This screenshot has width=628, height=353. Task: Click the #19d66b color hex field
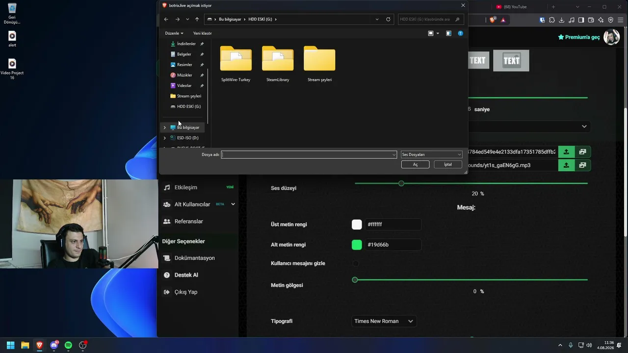click(392, 245)
